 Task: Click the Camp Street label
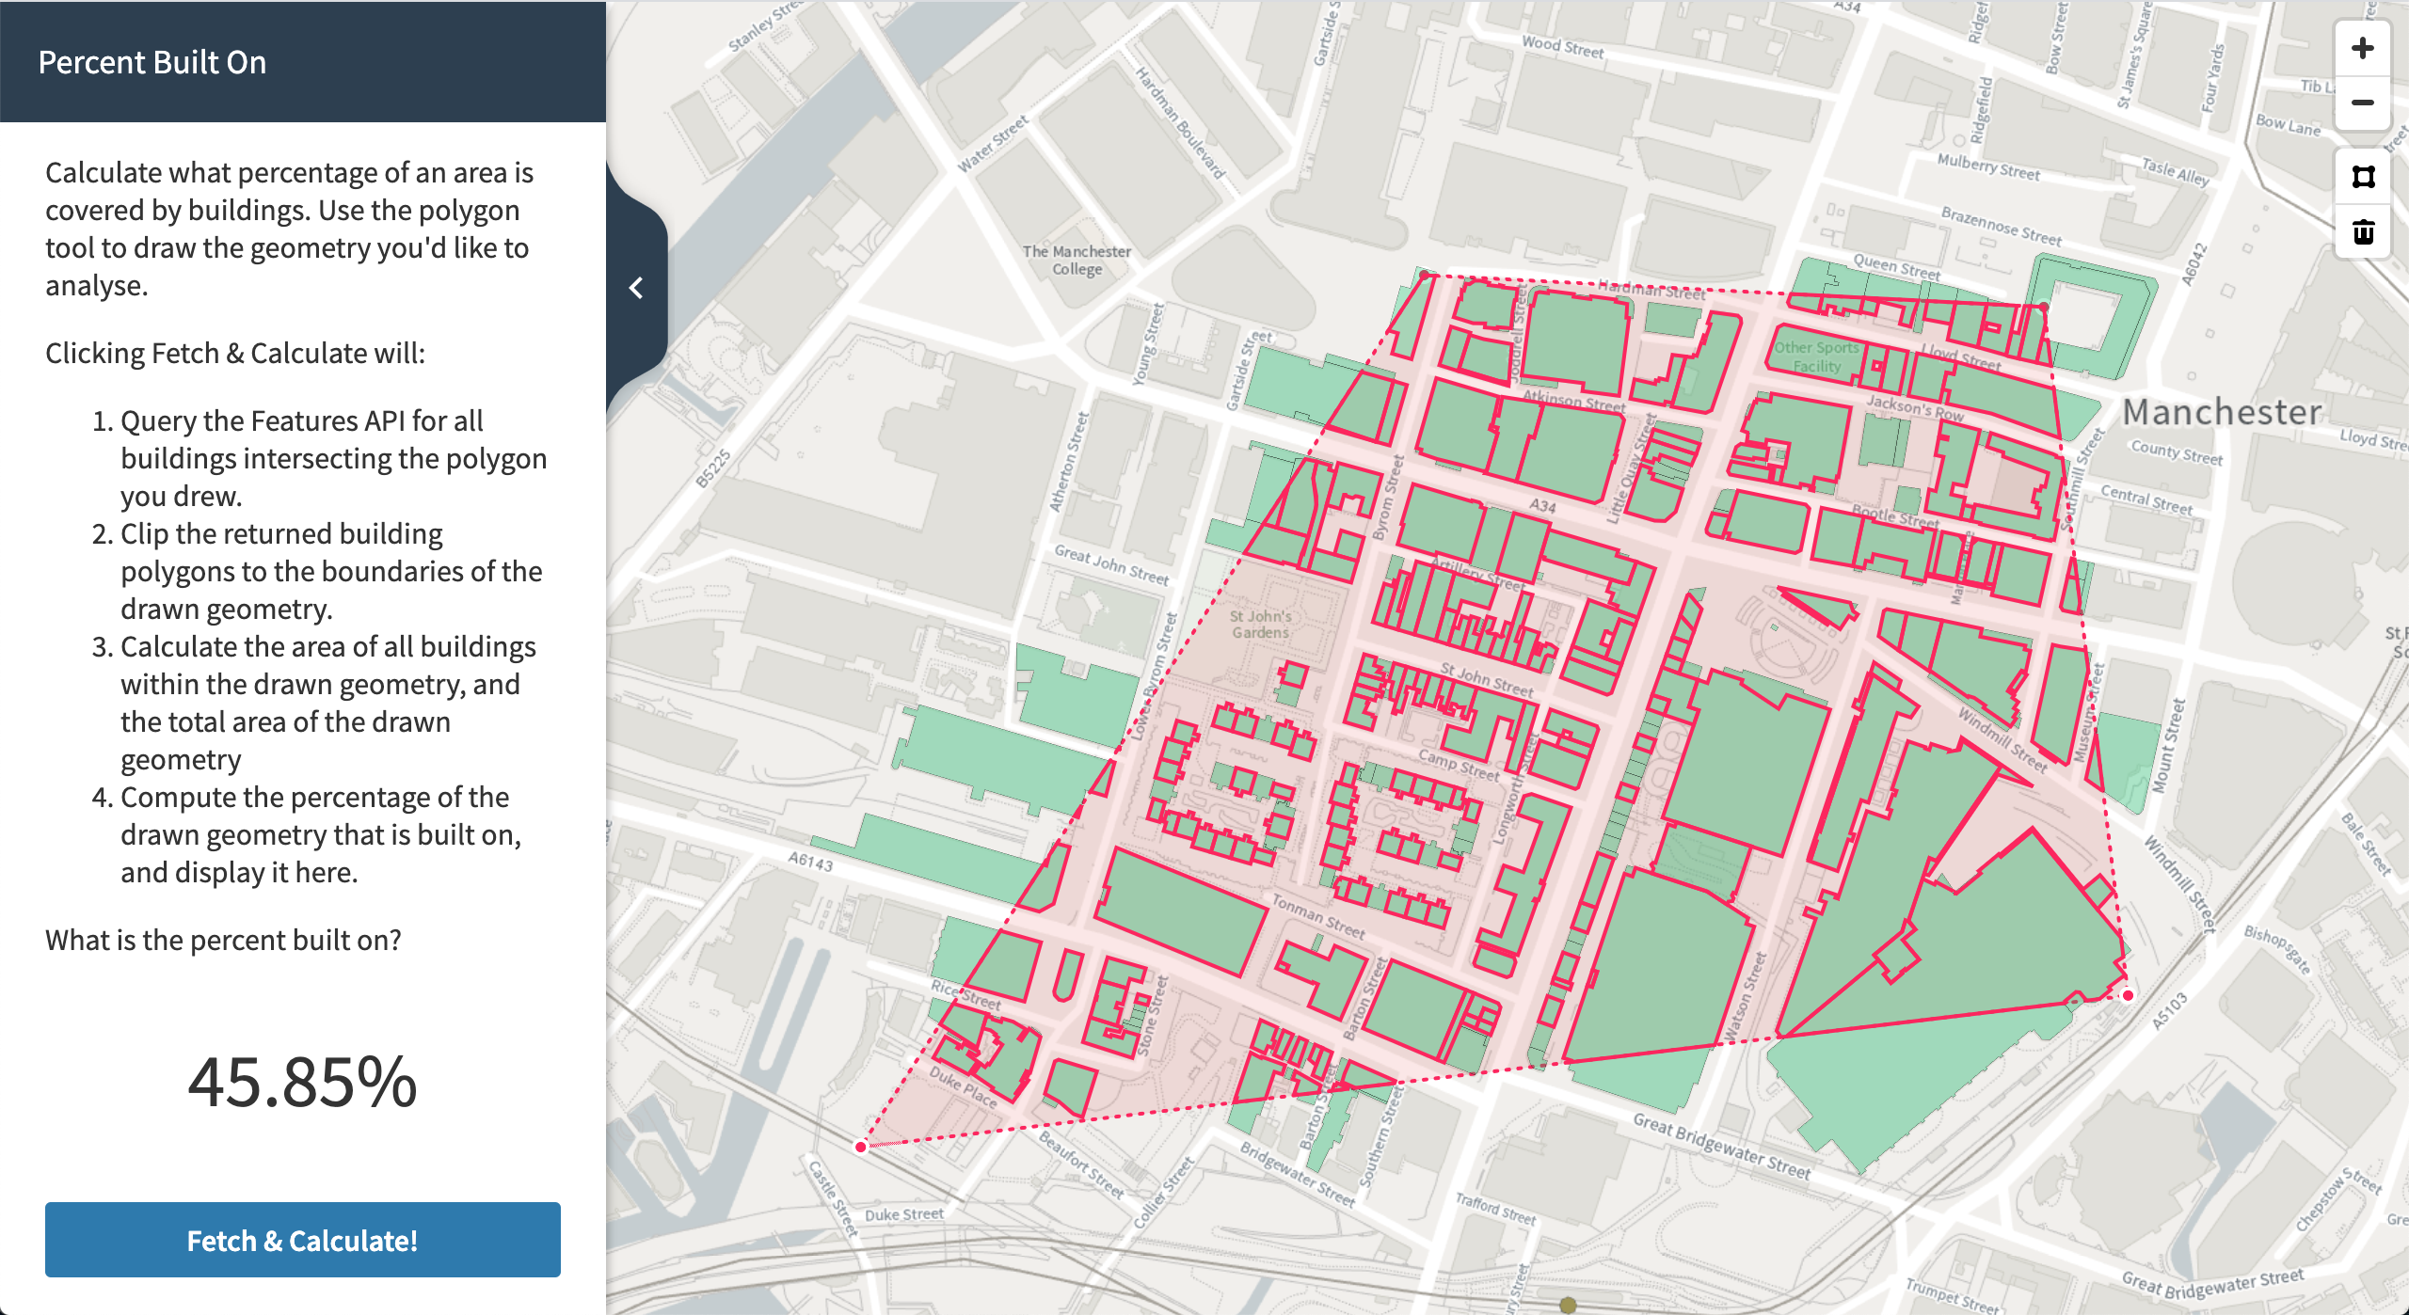click(x=1458, y=765)
